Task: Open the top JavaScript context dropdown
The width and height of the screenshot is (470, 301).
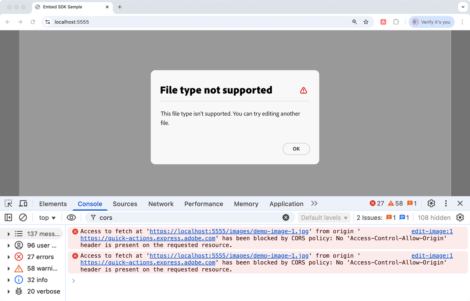Action: tap(47, 218)
